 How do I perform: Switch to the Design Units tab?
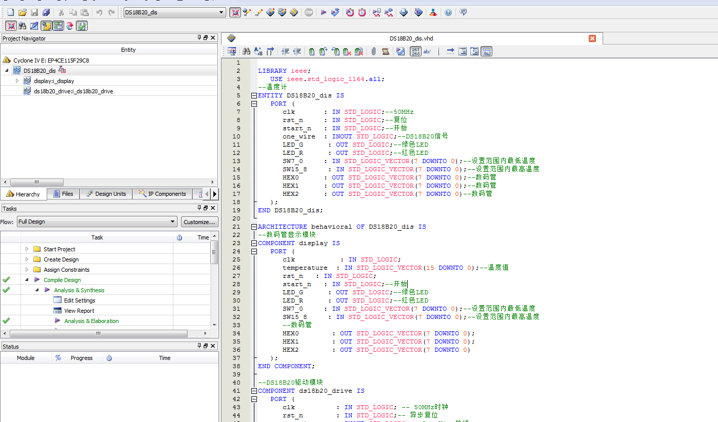point(106,194)
